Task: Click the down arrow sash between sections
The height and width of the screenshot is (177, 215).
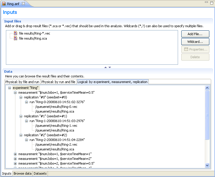Action: point(110,67)
